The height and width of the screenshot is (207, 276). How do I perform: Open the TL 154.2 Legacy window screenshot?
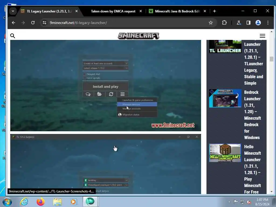pyautogui.click(x=106, y=164)
